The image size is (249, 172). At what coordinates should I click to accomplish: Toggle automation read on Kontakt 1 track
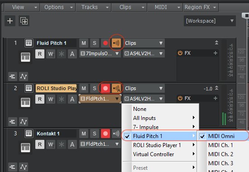tap(40, 144)
